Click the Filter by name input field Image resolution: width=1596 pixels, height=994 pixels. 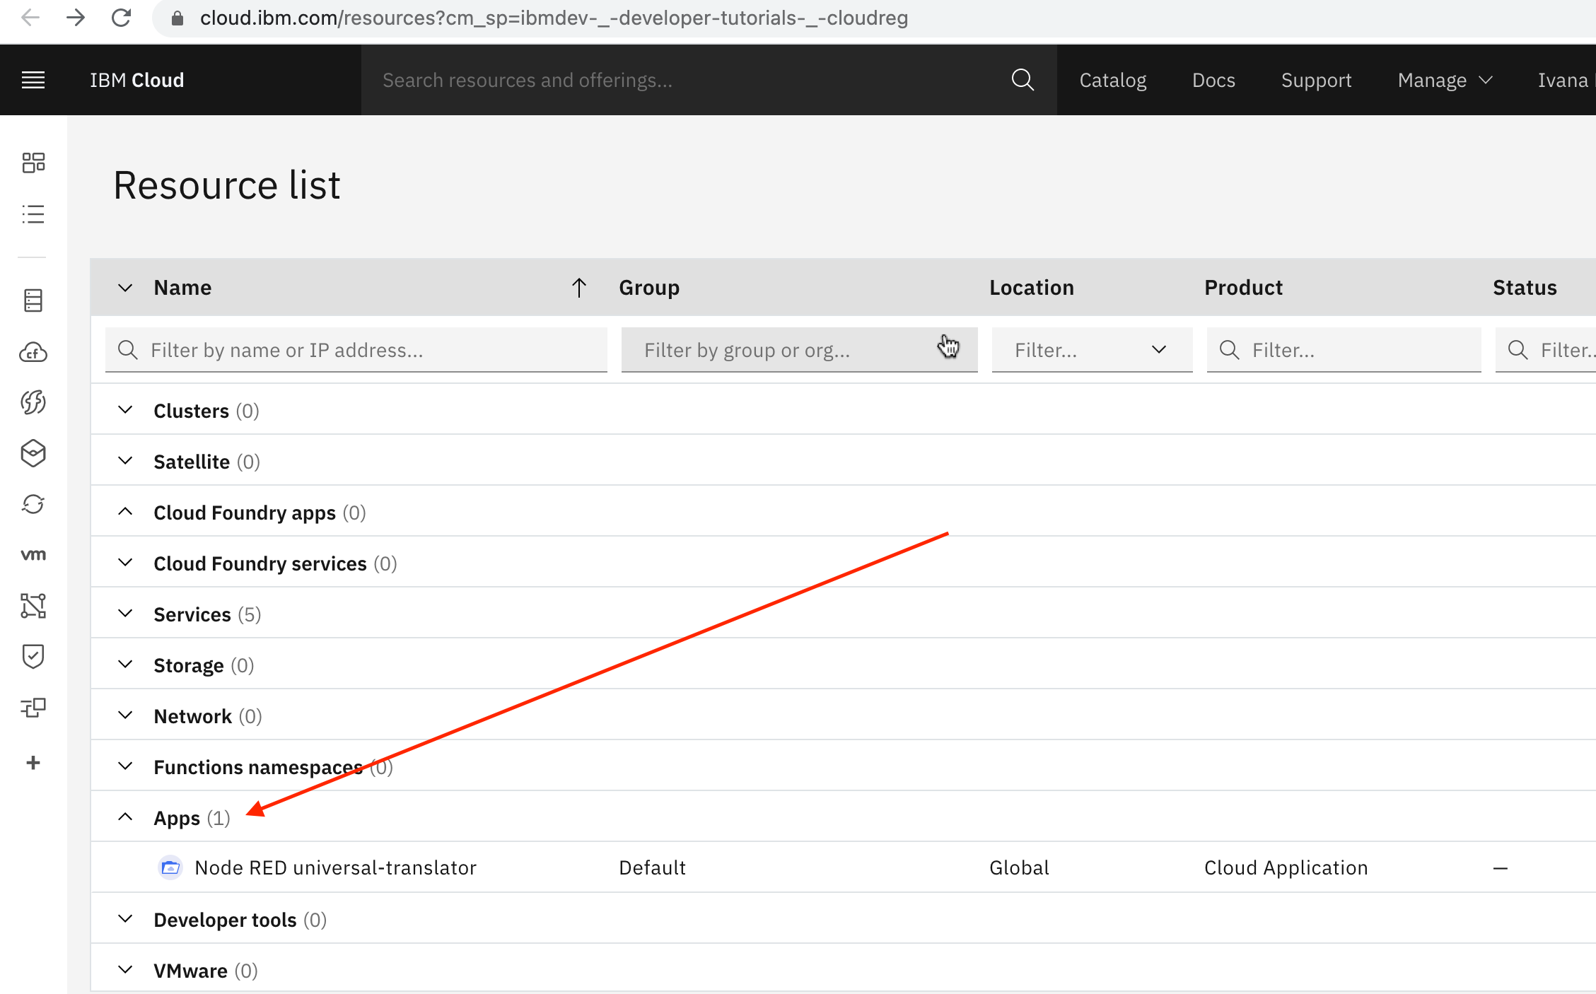[368, 350]
